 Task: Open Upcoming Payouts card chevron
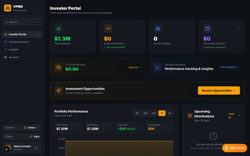[x=239, y=28]
